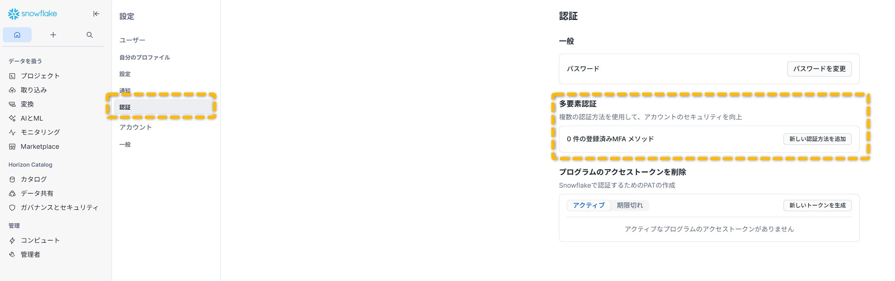Switch to the 期限切れ tokens tab
The width and height of the screenshot is (895, 281).
629,206
